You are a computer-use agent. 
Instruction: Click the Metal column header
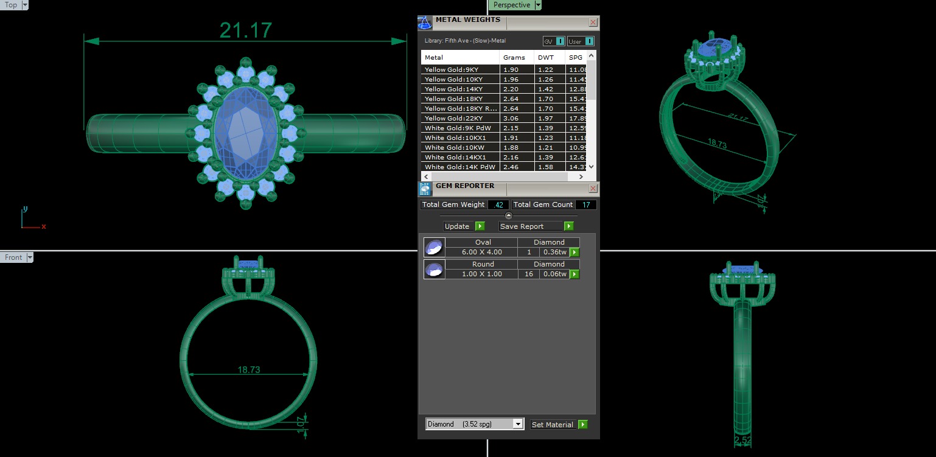point(460,58)
